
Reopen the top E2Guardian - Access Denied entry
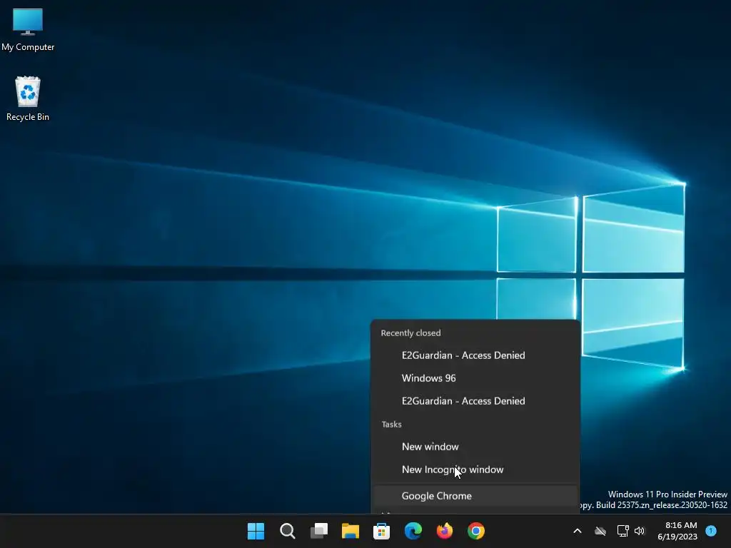pyautogui.click(x=475, y=355)
